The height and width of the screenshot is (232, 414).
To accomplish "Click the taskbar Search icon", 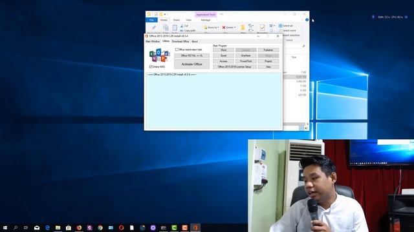I will click(x=16, y=227).
